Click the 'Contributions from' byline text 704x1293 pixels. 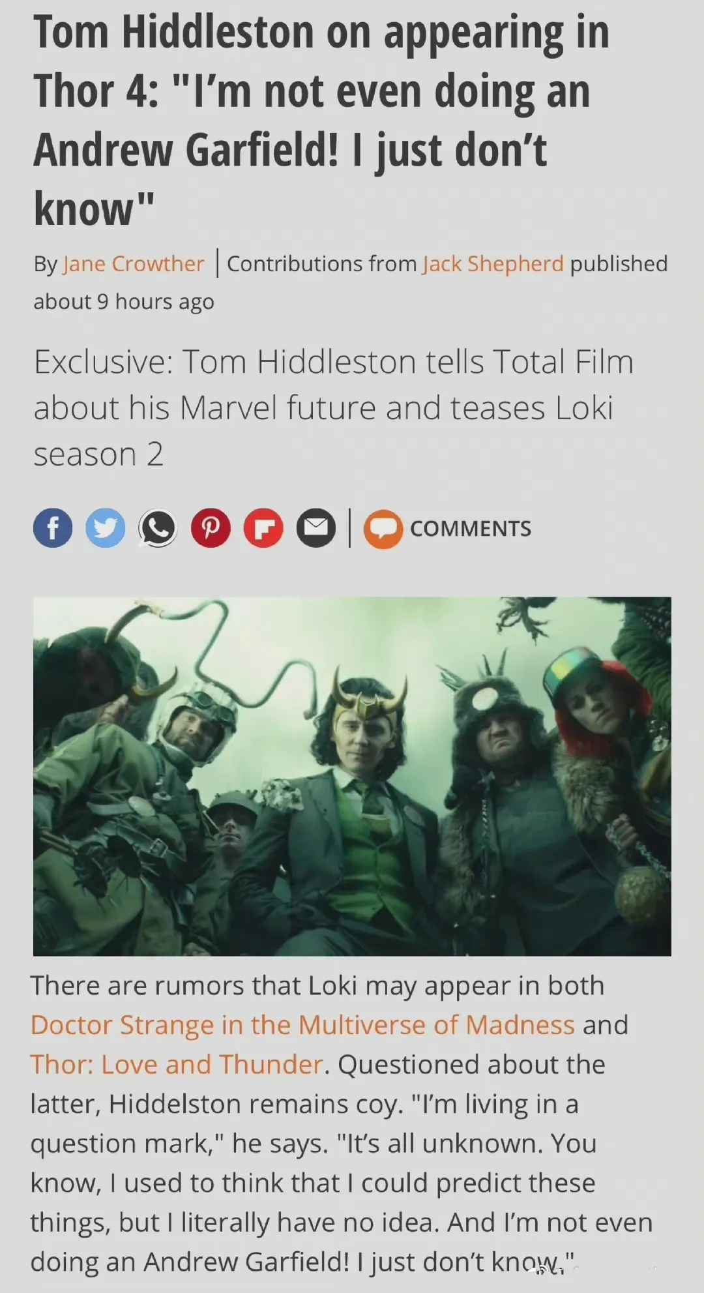pyautogui.click(x=321, y=264)
